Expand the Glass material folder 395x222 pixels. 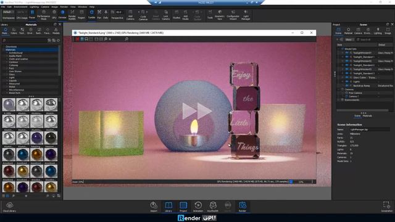pos(7,75)
